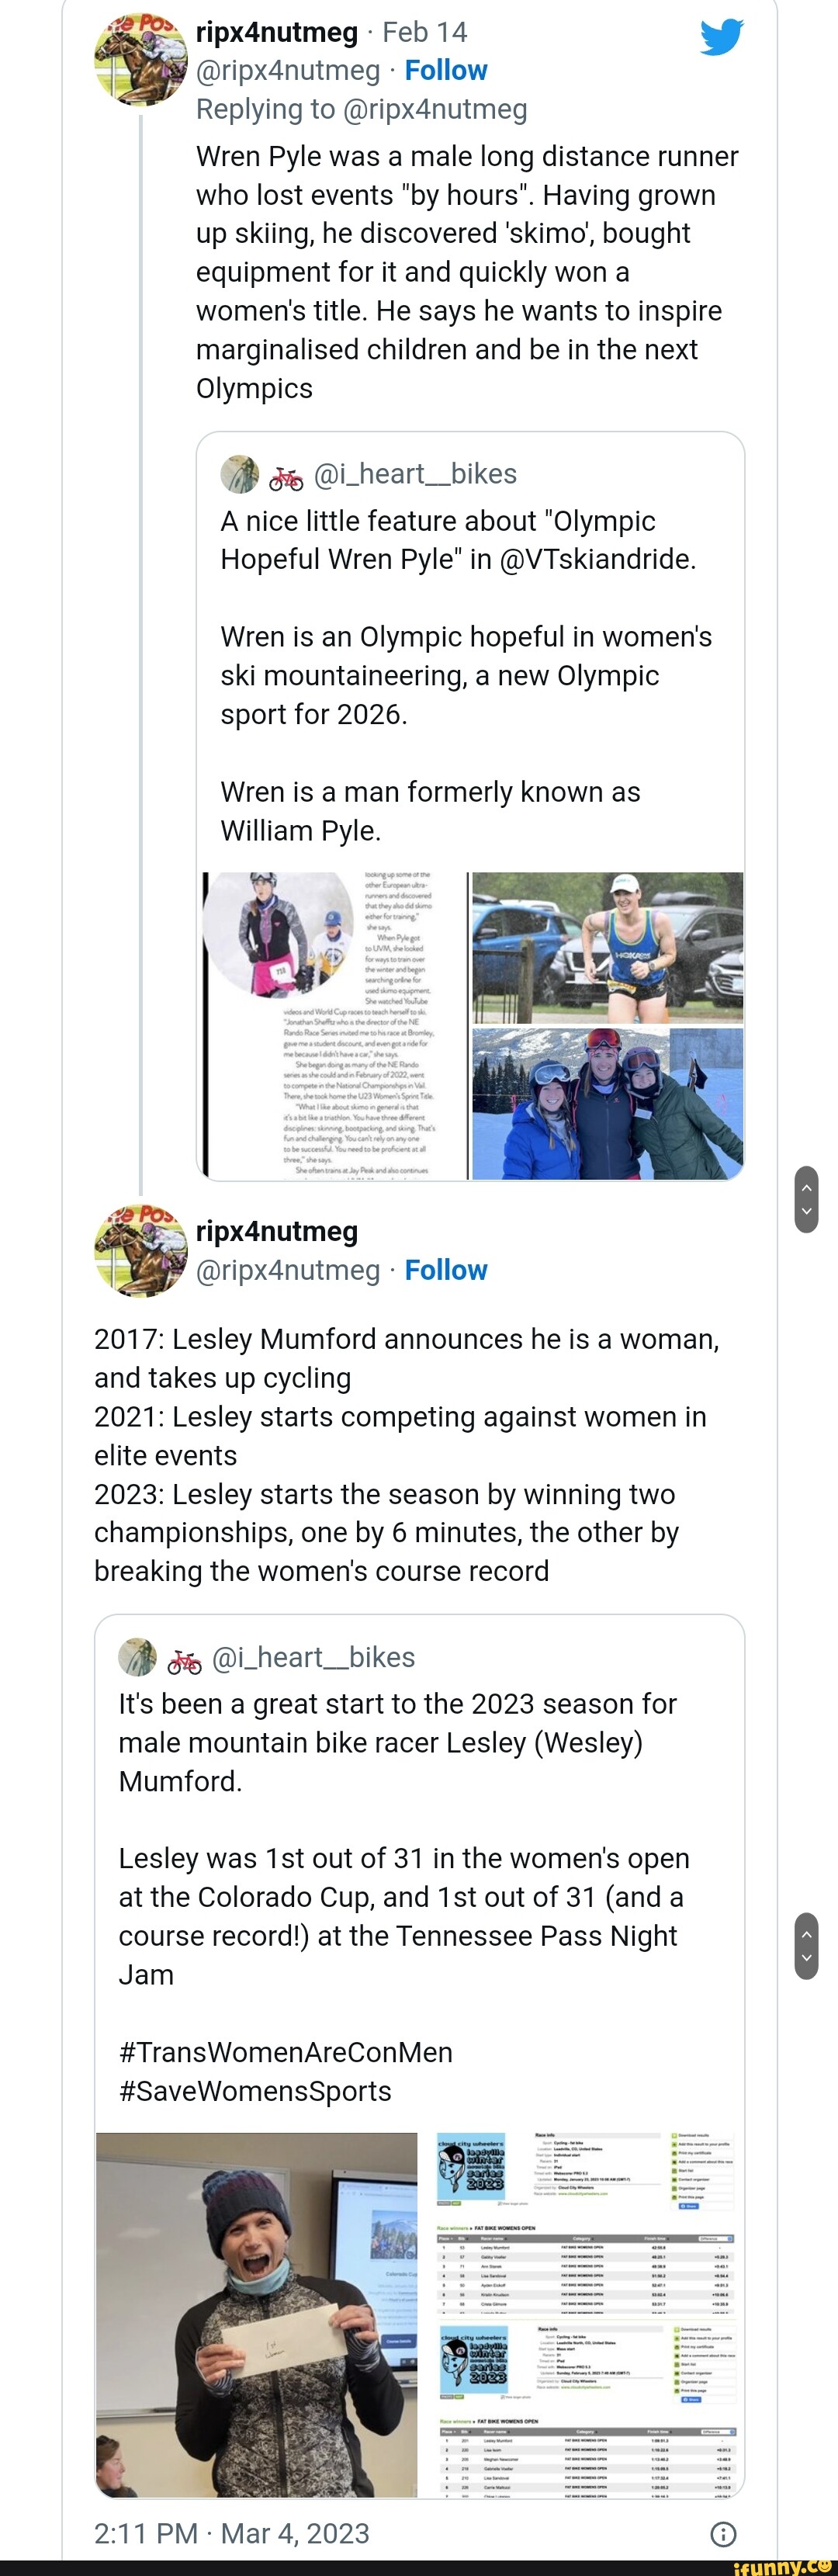
Task: Open the tweet info icon
Action: click(x=722, y=2534)
